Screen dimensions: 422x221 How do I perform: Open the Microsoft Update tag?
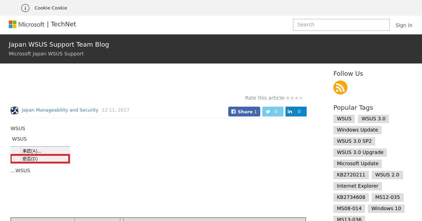pos(358,164)
